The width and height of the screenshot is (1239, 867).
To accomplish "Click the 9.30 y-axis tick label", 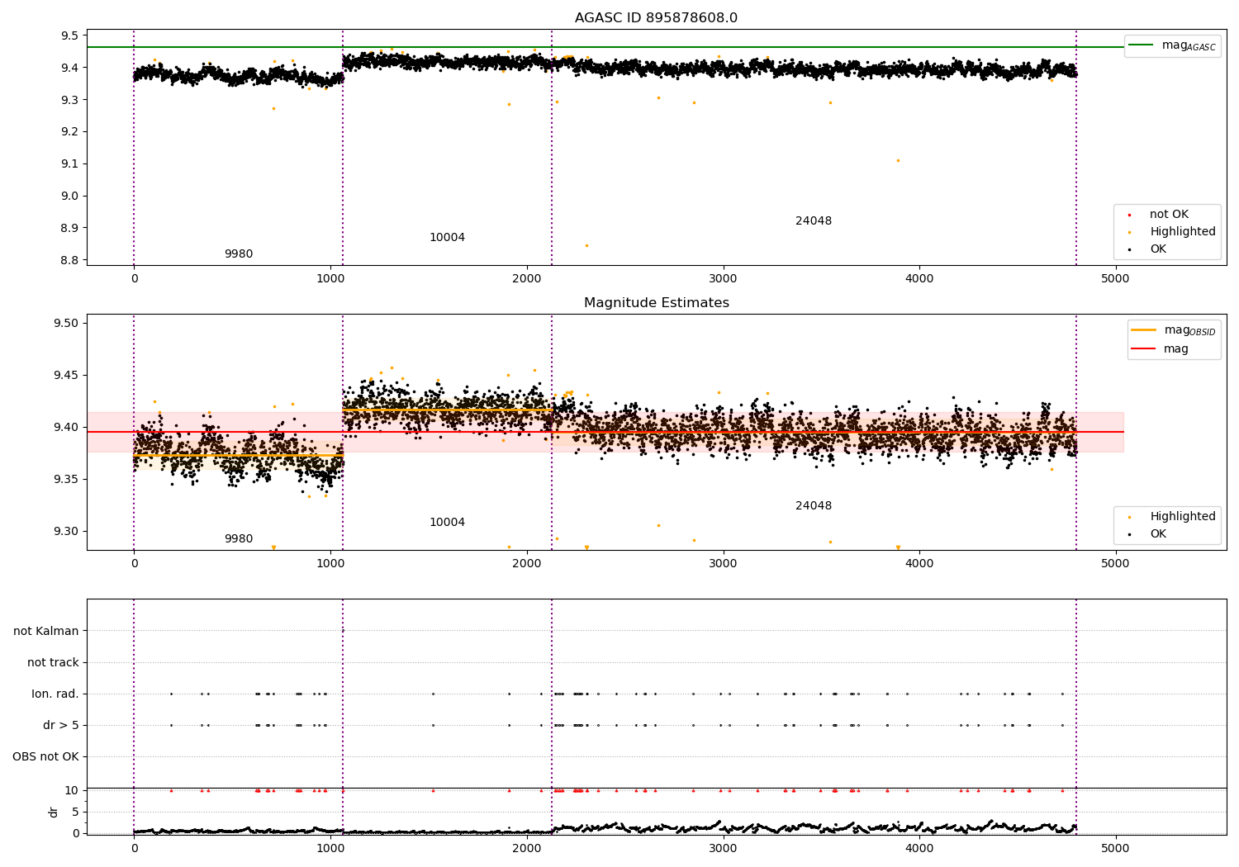I will tap(66, 531).
